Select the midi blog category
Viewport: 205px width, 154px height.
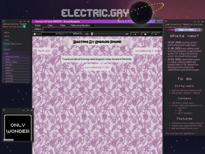[x=8, y=59]
